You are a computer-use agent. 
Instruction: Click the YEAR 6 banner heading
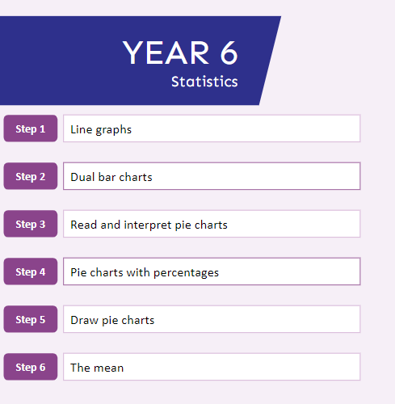[x=180, y=53]
